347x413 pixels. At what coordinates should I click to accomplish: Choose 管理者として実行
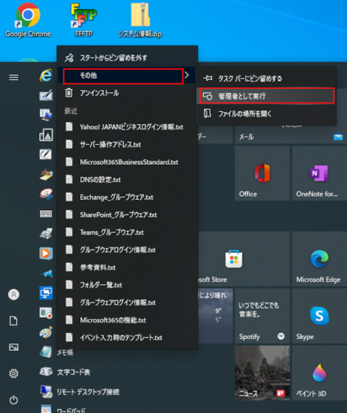(x=266, y=96)
